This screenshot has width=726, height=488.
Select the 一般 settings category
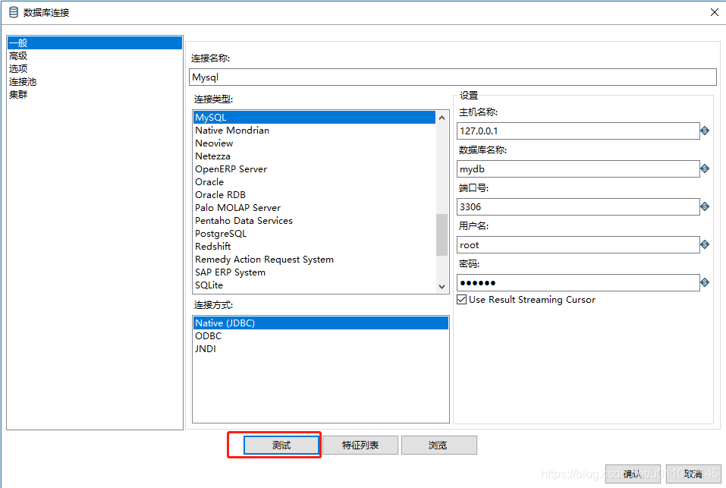point(95,43)
